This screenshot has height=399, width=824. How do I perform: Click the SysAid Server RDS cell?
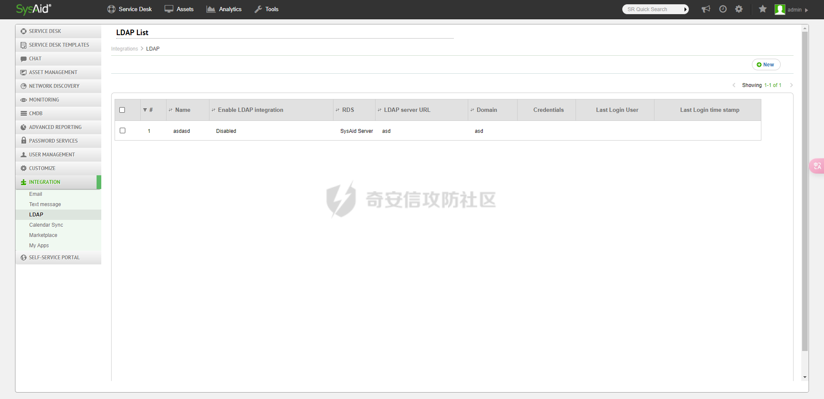tap(357, 131)
